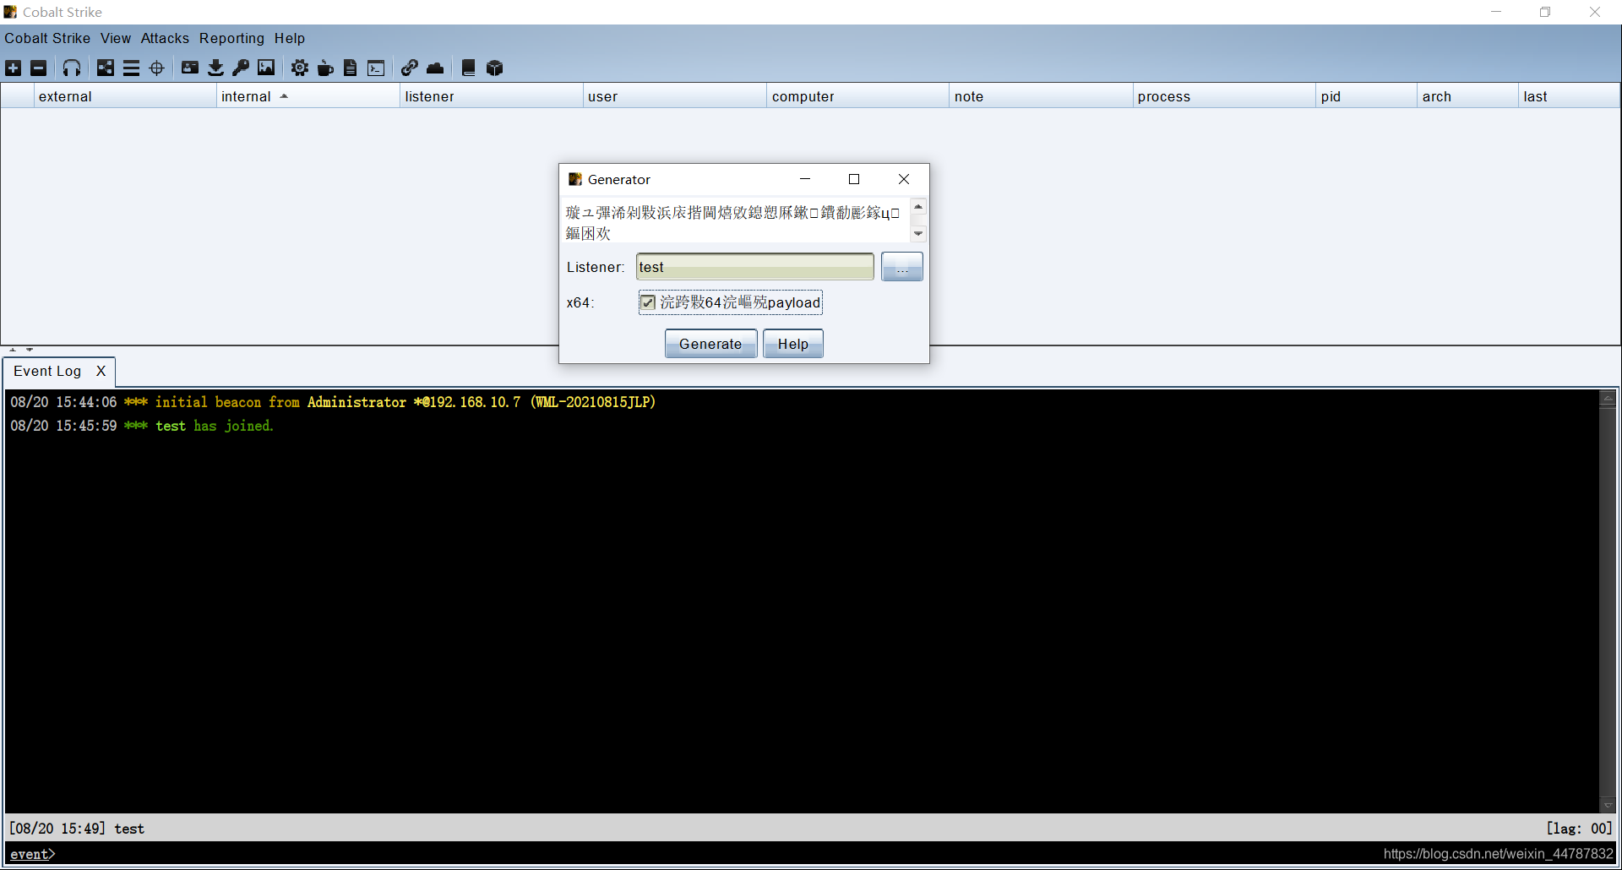The width and height of the screenshot is (1622, 870).
Task: Click event log scrollbar down arrow
Action: [1608, 805]
